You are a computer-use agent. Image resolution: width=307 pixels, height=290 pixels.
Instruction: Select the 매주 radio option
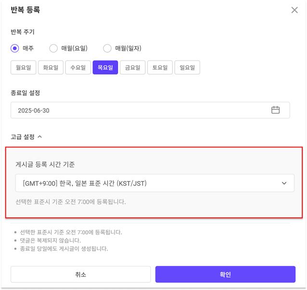(15, 48)
